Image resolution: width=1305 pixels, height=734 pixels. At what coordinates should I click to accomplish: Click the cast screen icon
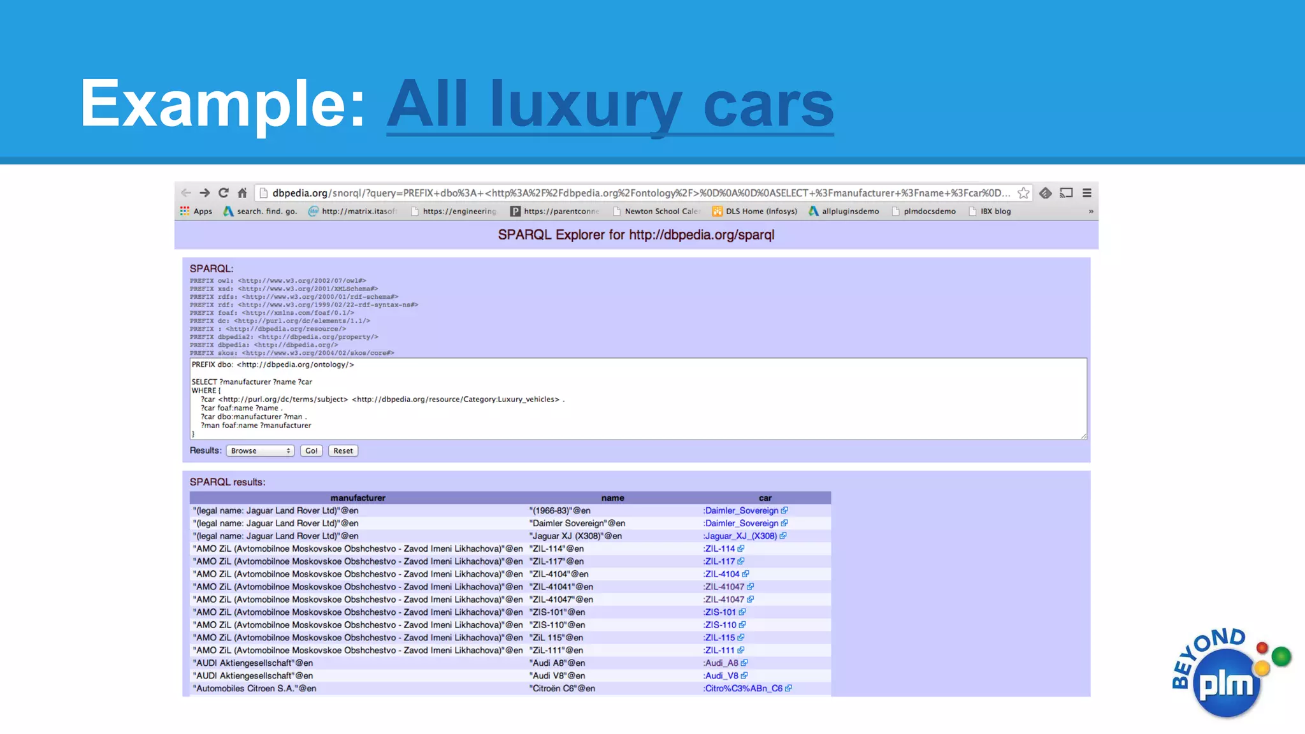click(1067, 192)
